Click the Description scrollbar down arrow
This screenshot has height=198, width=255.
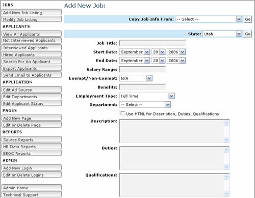(226, 139)
